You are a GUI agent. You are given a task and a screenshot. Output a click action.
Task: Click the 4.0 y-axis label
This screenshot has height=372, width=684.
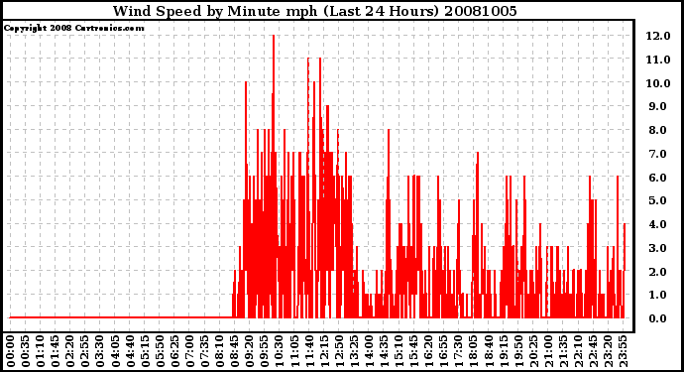coord(658,224)
